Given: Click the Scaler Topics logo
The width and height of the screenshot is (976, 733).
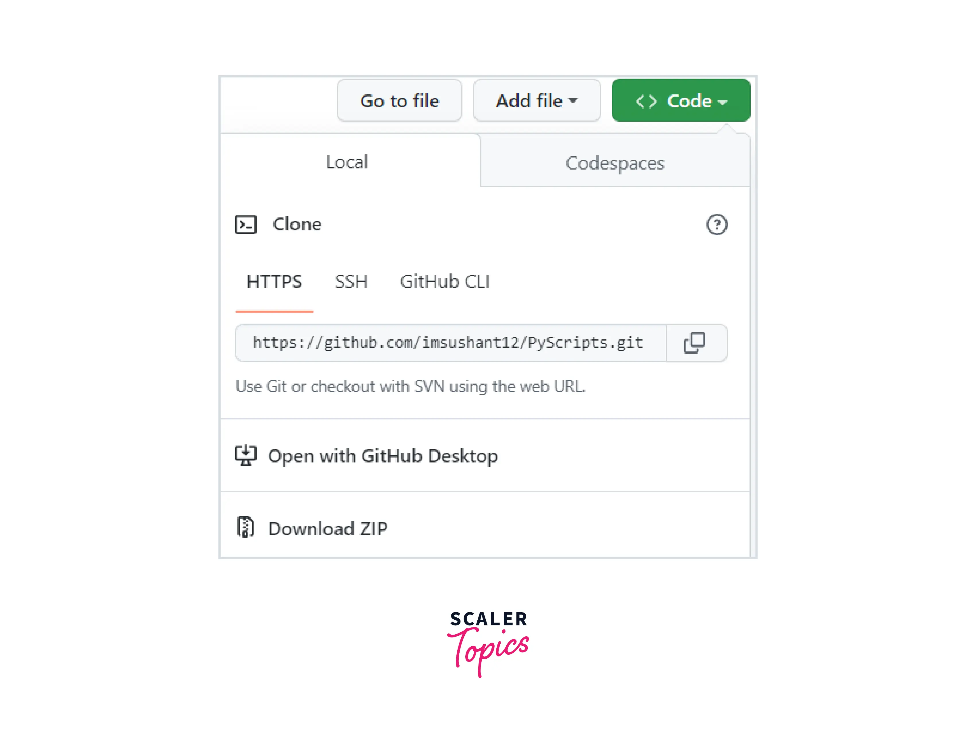Looking at the screenshot, I should [x=488, y=643].
